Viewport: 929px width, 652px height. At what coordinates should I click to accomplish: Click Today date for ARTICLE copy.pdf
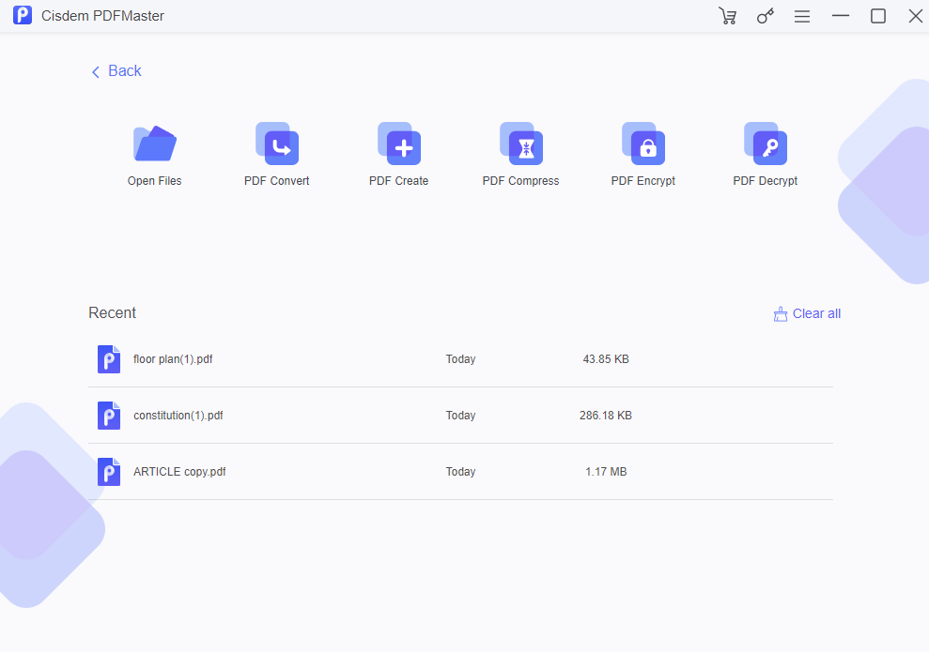(x=461, y=472)
